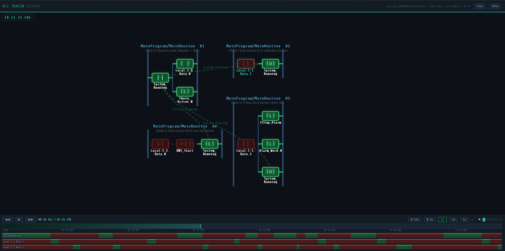Viewport: 505px width, 251px height.
Task: Select the unlatch System_Running coil in rung #2
Action: (270, 64)
